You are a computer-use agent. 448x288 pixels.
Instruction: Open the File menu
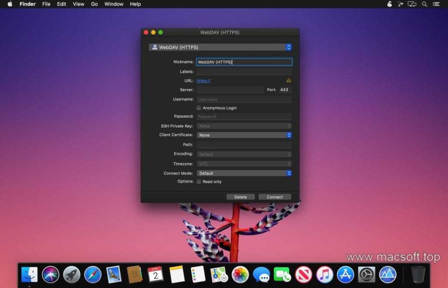[46, 4]
